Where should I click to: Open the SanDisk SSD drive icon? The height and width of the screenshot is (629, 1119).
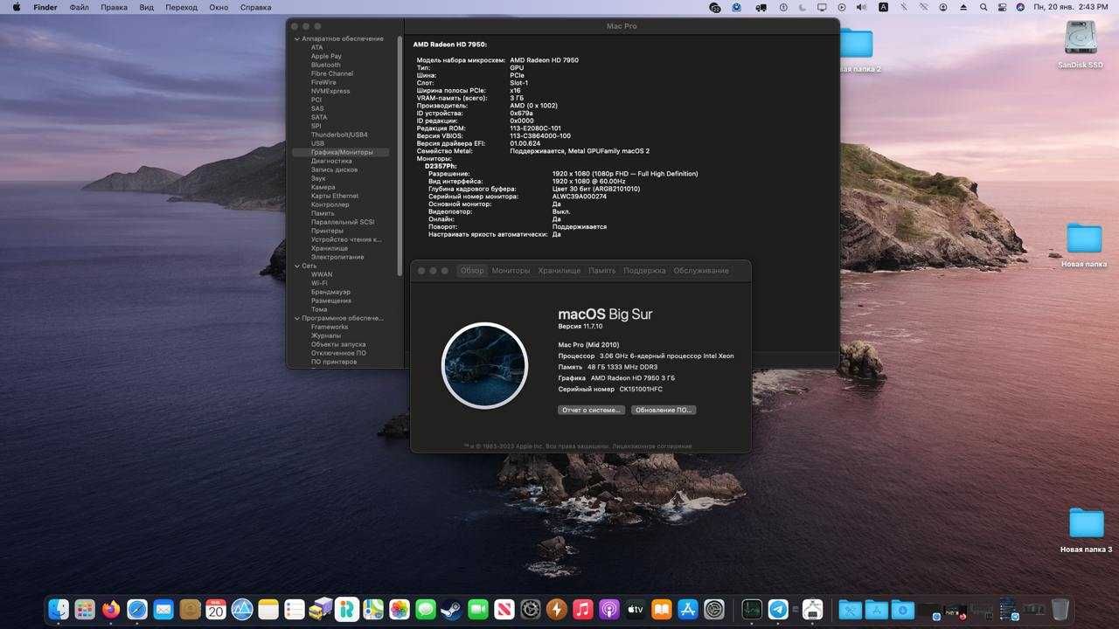coord(1081,38)
